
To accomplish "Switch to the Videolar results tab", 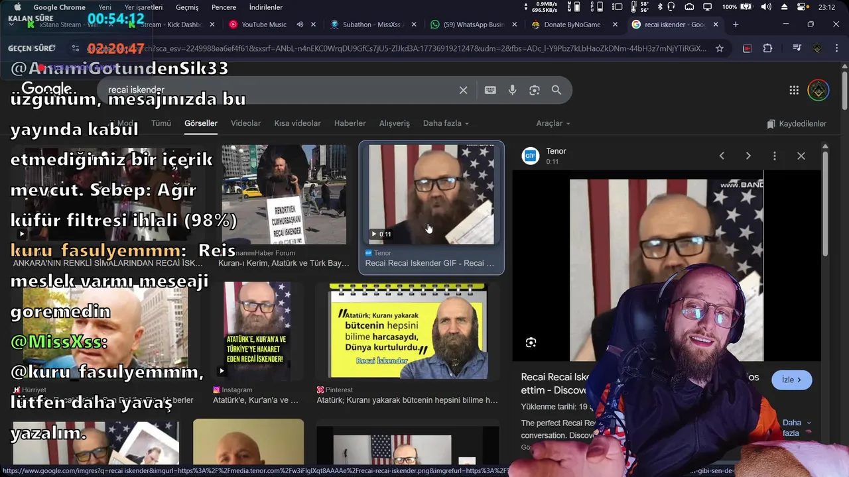I will click(x=245, y=123).
